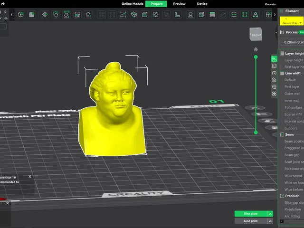Open the circular target side tab icon
304x228 pixels.
pos(274,86)
